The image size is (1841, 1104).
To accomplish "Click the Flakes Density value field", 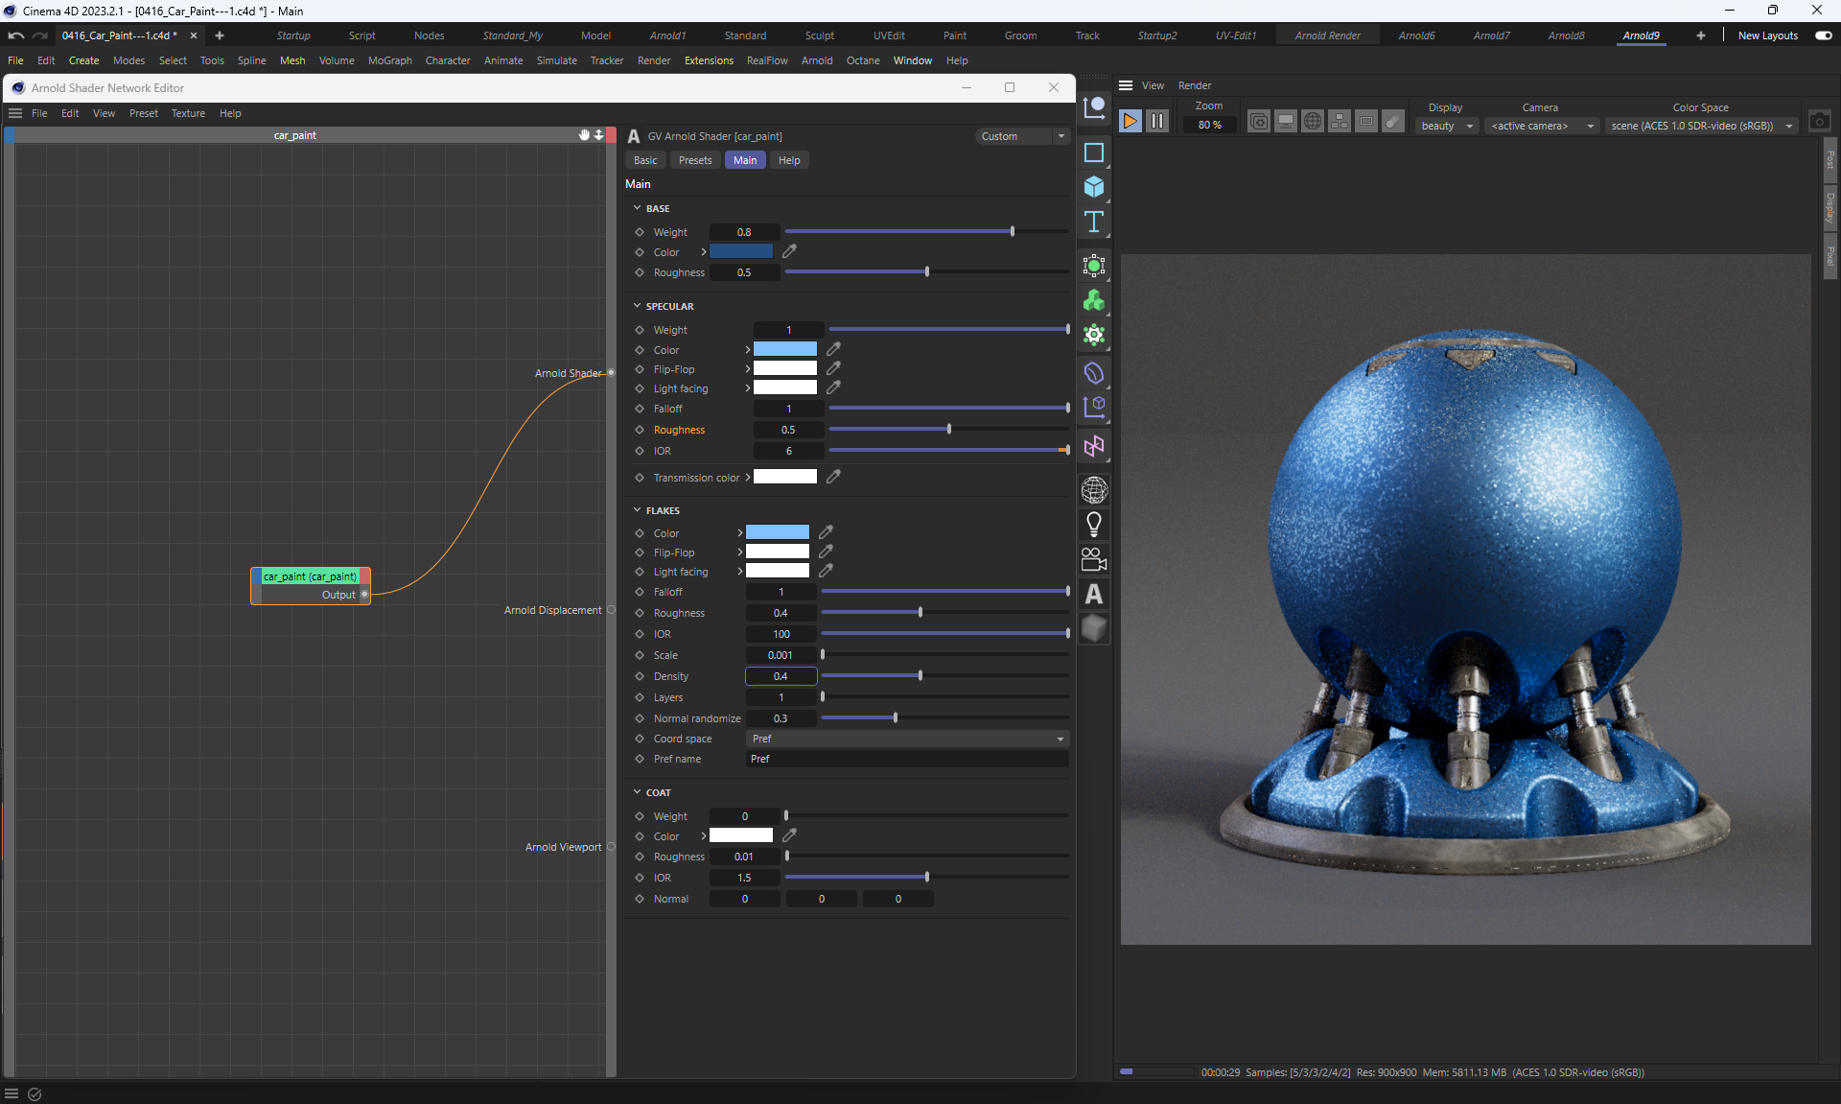I will [781, 676].
